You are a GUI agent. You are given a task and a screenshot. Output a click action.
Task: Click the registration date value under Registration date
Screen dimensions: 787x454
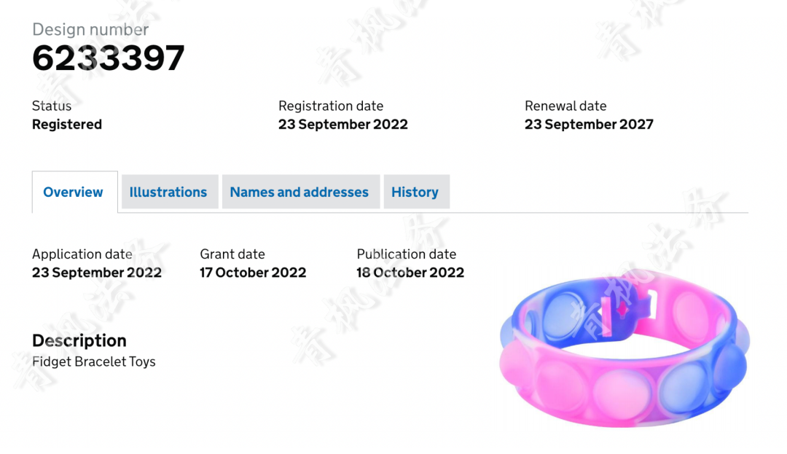pyautogui.click(x=343, y=125)
